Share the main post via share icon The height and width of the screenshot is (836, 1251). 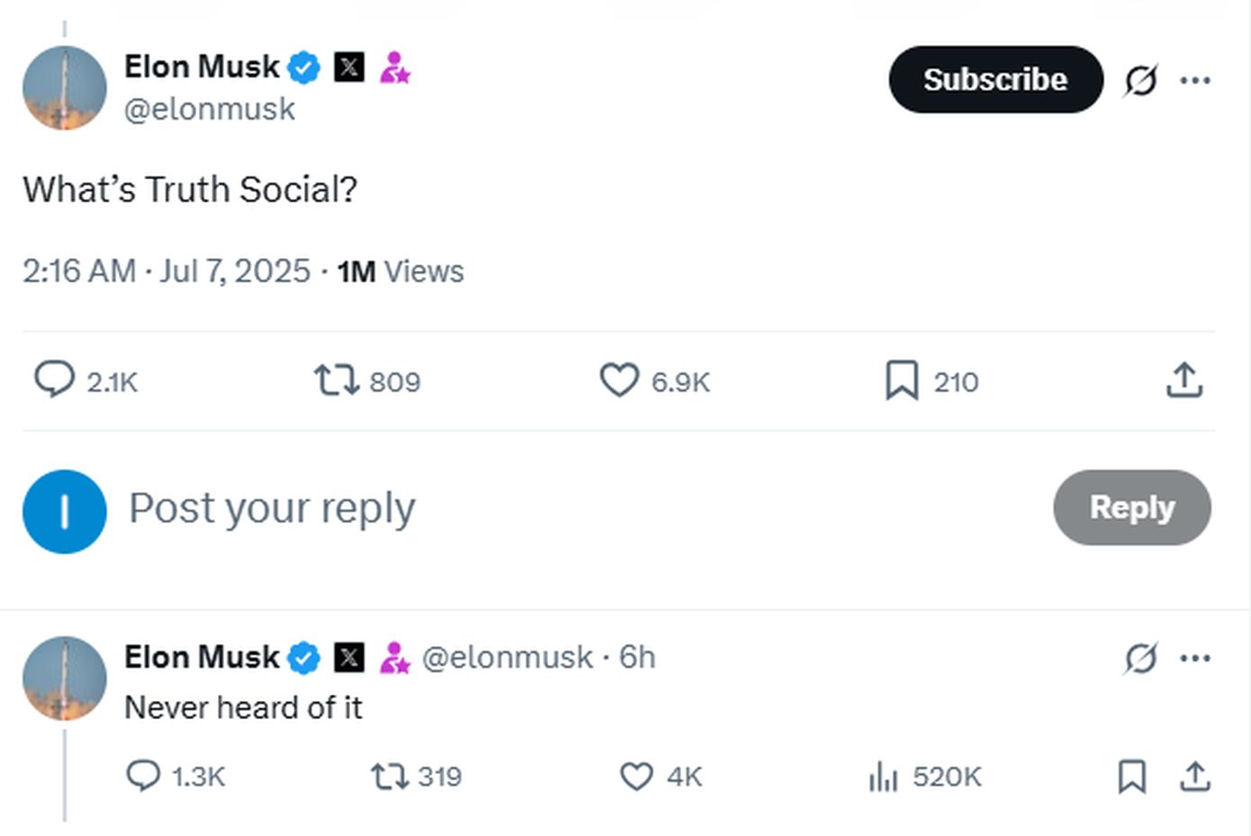[1184, 380]
